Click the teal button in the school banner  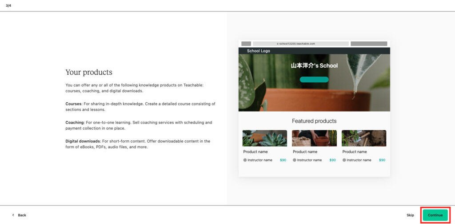[314, 80]
